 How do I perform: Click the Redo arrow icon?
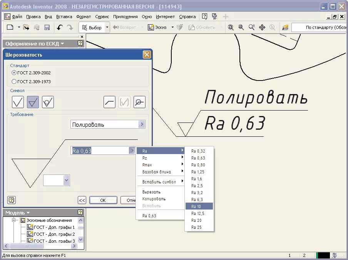[x=70, y=27]
